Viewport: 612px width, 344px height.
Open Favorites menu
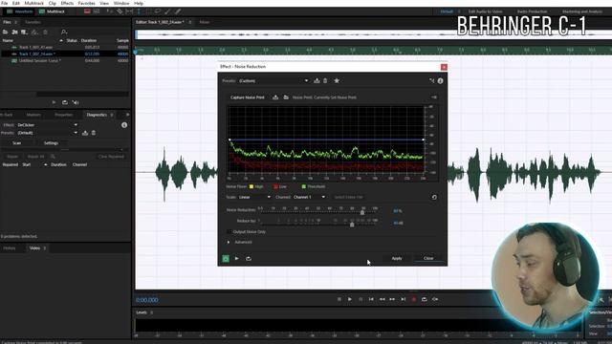86,3
